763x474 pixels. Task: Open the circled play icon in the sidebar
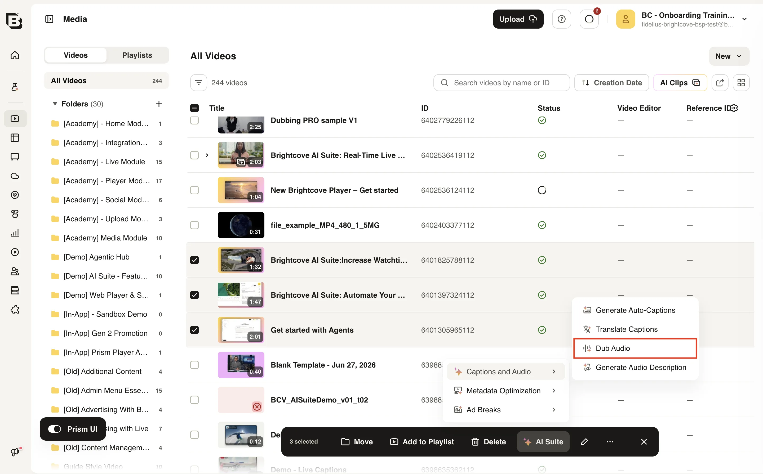15,252
